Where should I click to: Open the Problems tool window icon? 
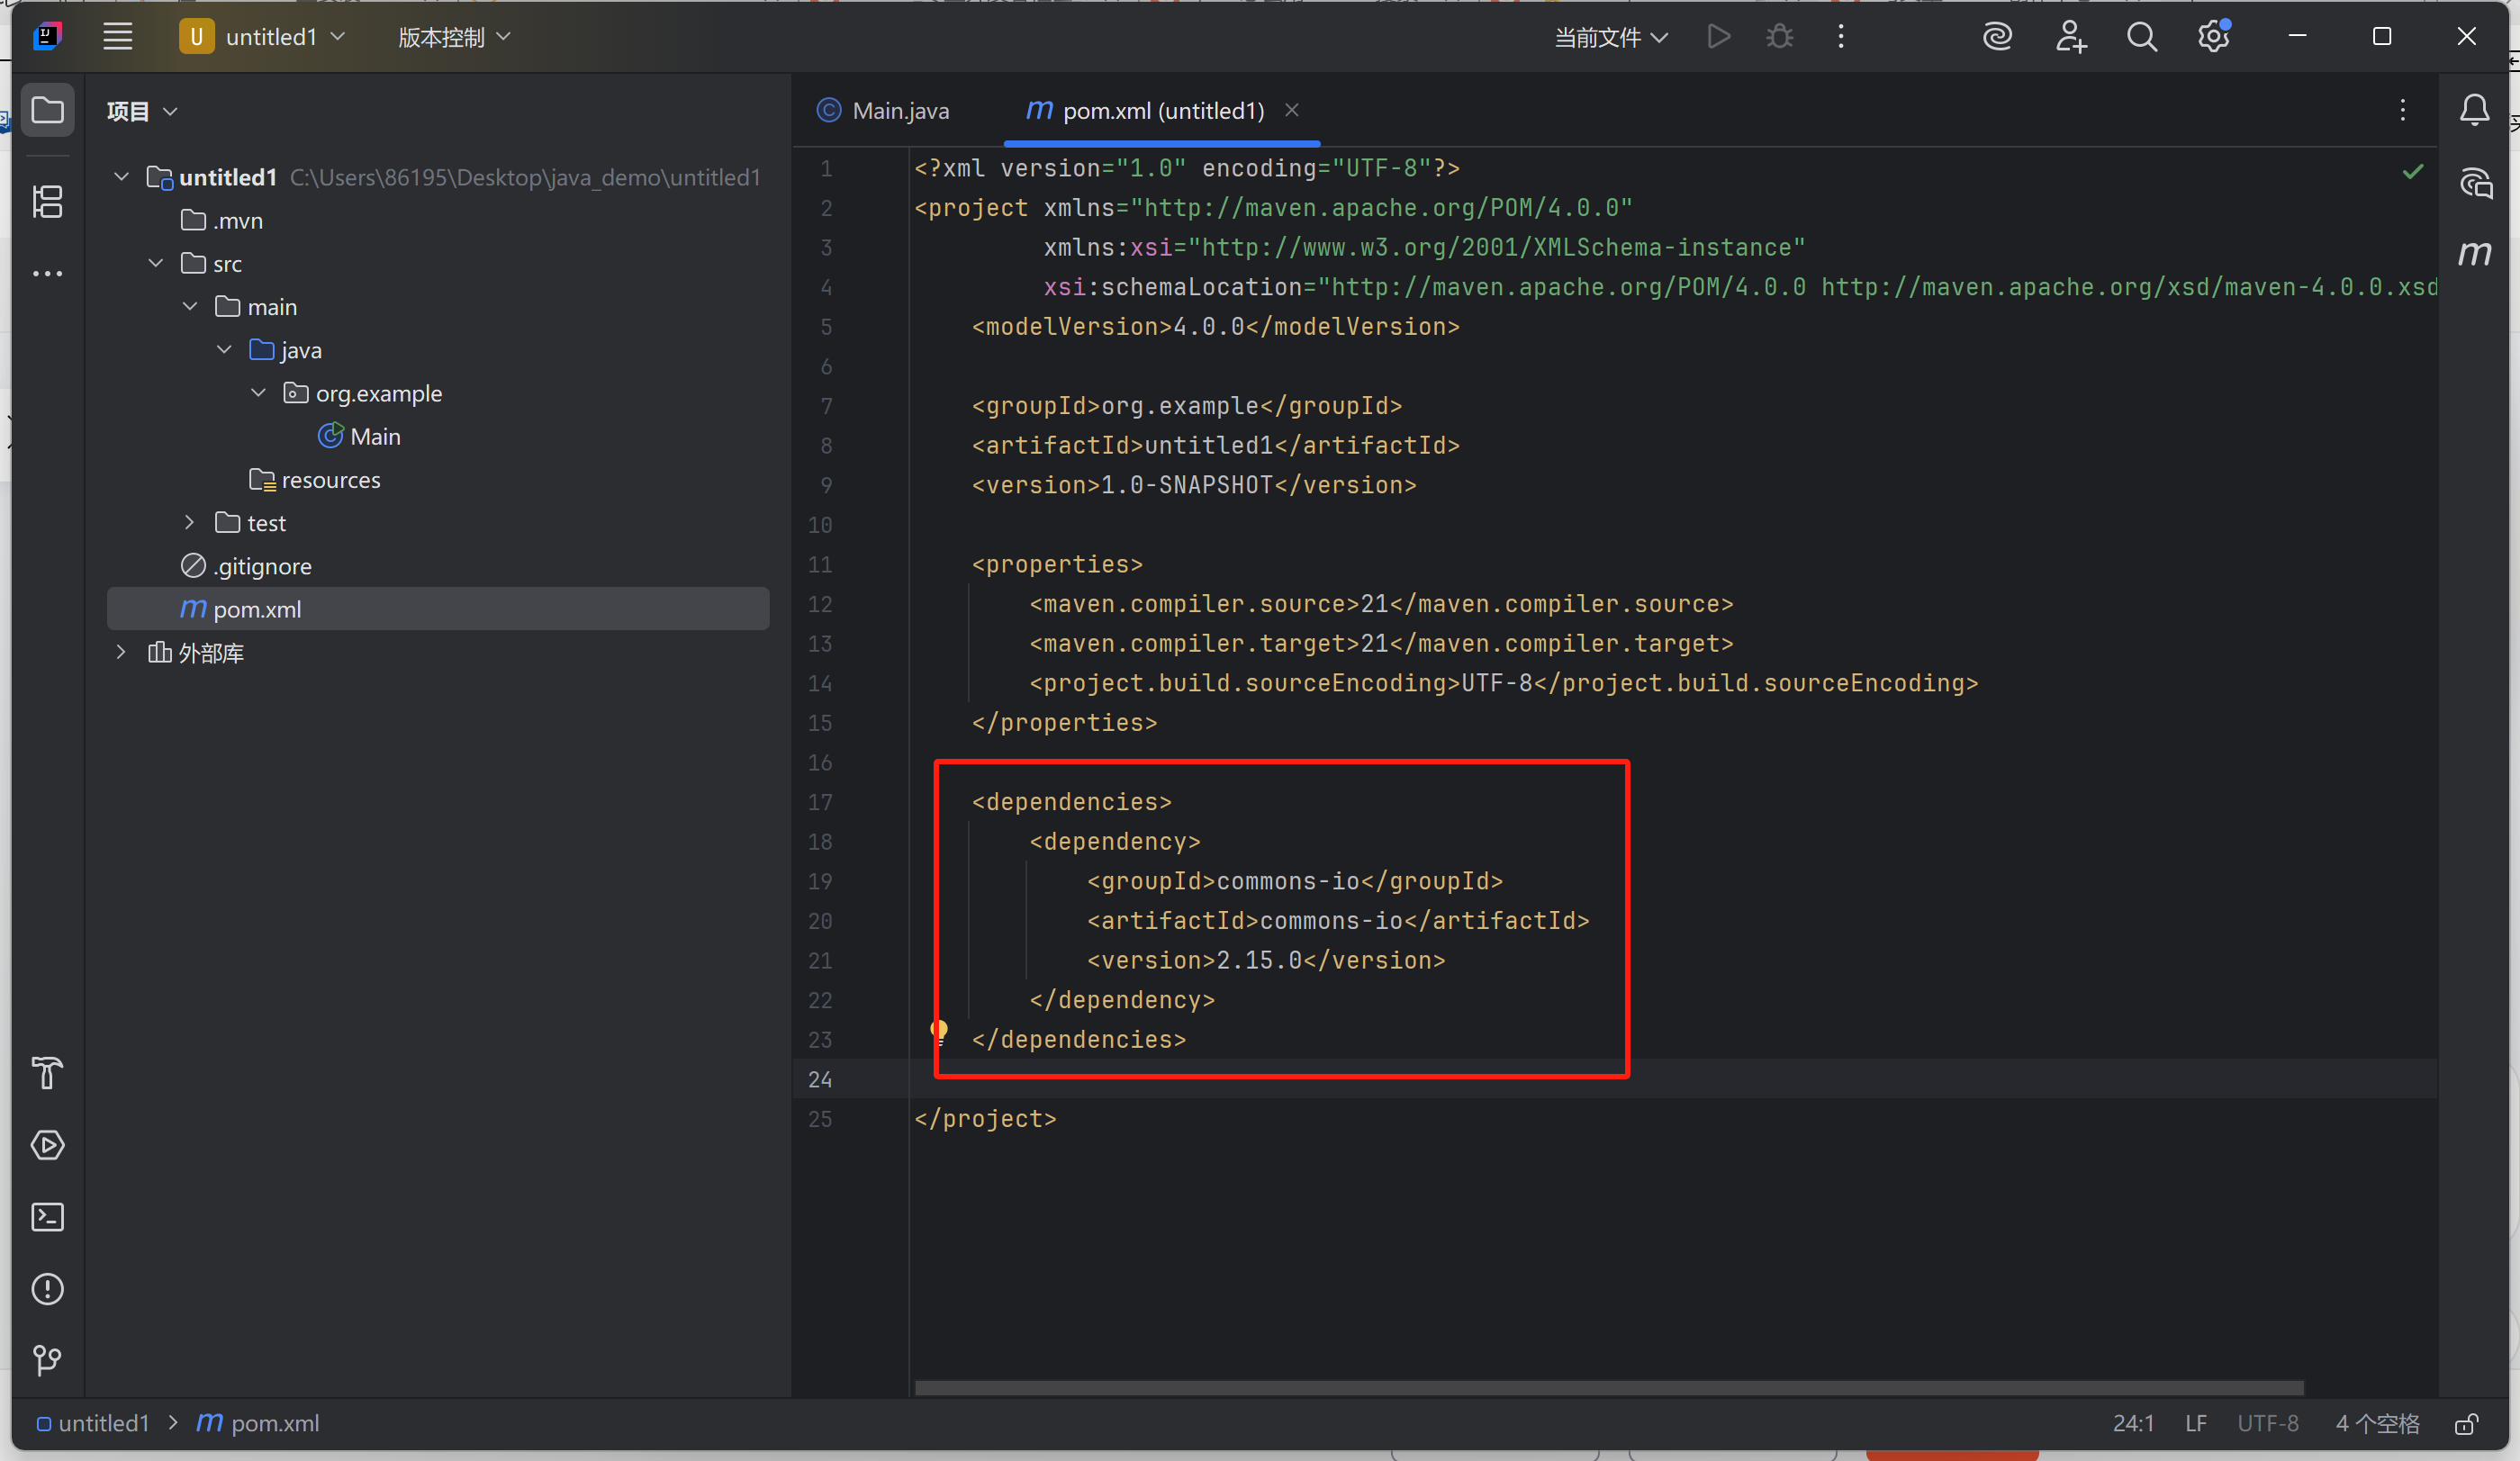coord(47,1289)
